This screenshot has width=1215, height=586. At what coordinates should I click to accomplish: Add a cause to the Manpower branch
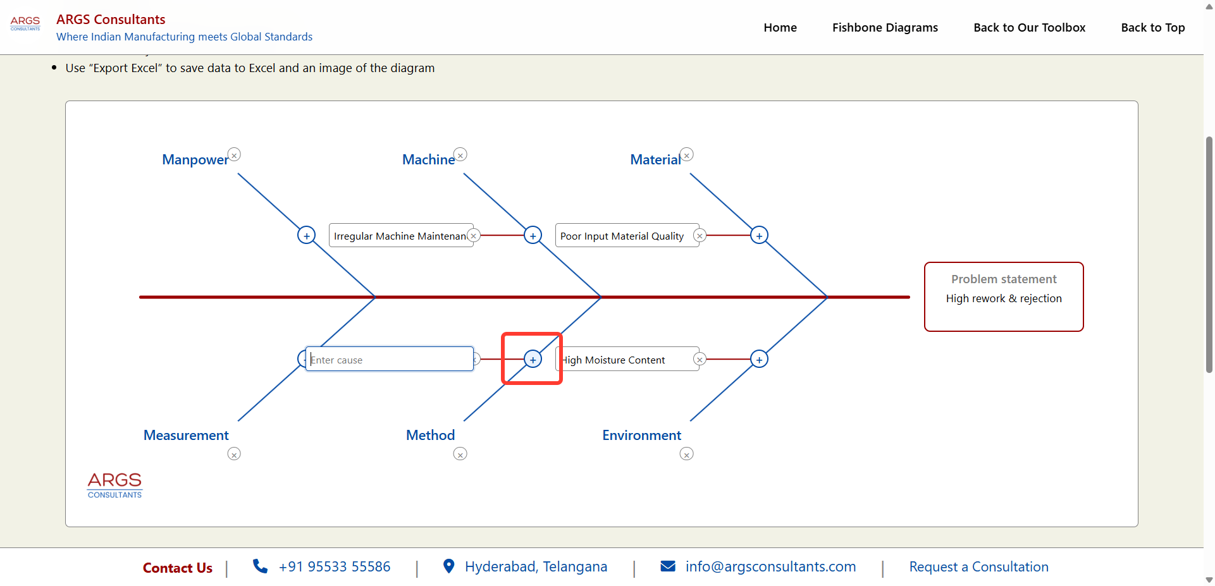click(307, 236)
